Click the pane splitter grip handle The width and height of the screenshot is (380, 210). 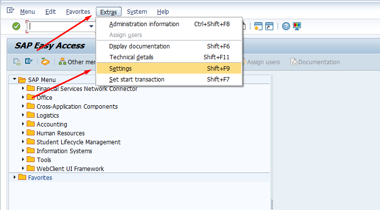(272, 205)
